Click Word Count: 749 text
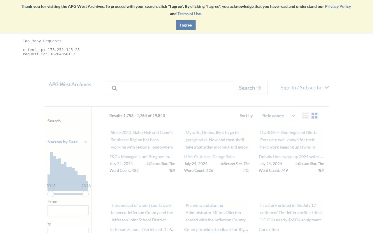The width and height of the screenshot is (373, 233). [x=273, y=170]
